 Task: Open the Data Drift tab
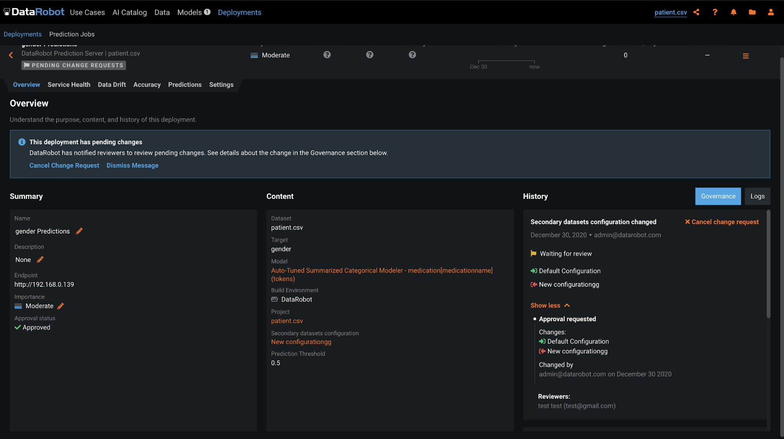112,85
